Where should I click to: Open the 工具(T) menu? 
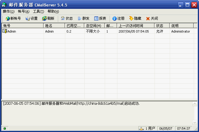click(38, 11)
